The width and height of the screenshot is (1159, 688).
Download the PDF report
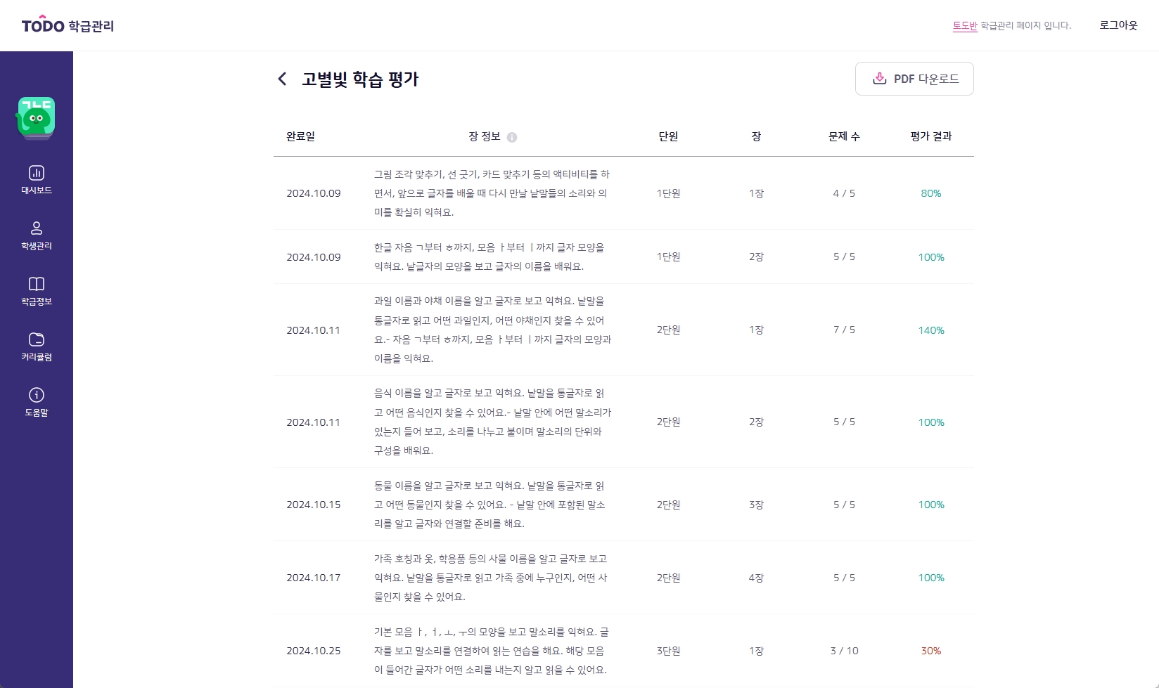pyautogui.click(x=914, y=79)
